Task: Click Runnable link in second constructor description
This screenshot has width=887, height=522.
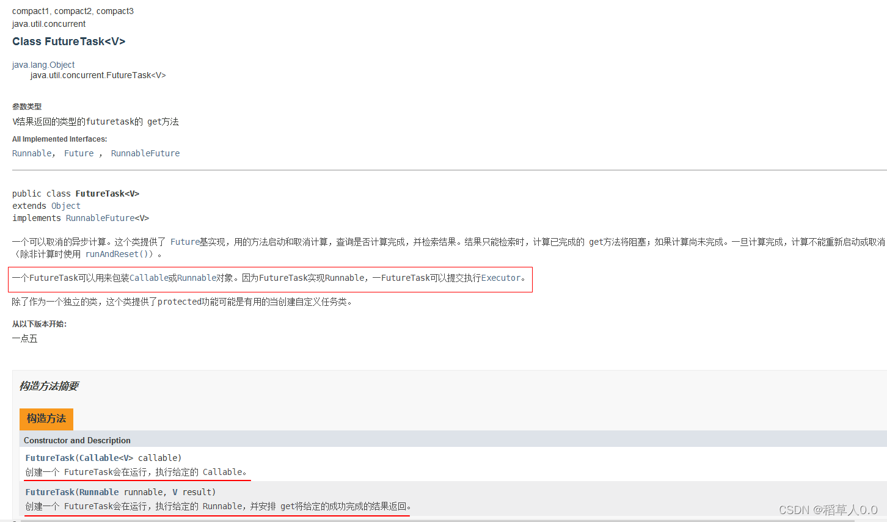Action: (x=222, y=506)
